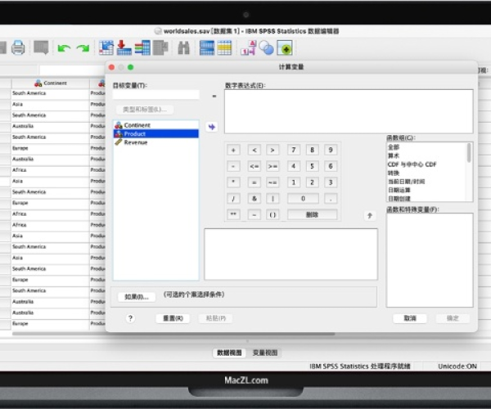Click the Delete (删除) keypad button
The image size is (491, 409).
312,214
